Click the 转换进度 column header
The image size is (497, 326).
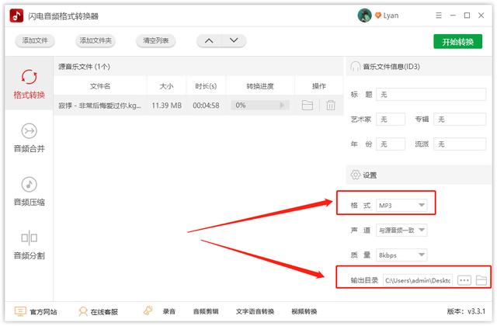pyautogui.click(x=260, y=86)
